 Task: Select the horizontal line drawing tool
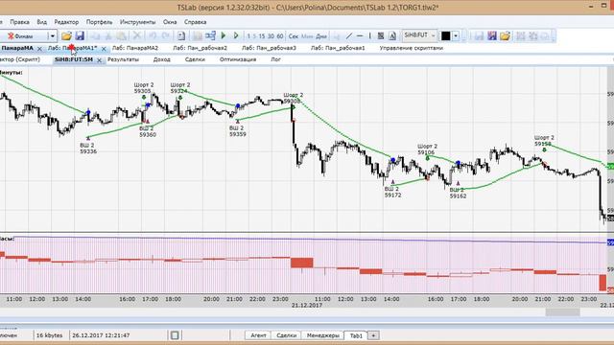(x=360, y=36)
